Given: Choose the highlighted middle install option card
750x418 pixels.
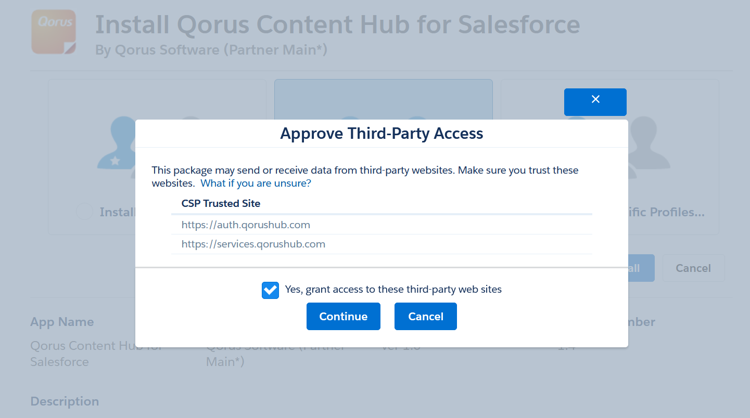Looking at the screenshot, I should coord(383,99).
